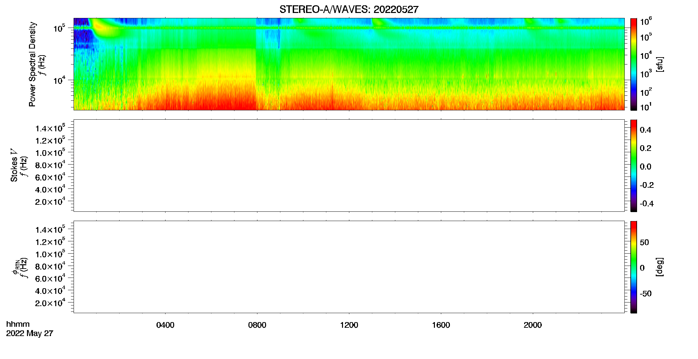Click the [sfu] units label
The height and width of the screenshot is (359, 698).
(660, 64)
